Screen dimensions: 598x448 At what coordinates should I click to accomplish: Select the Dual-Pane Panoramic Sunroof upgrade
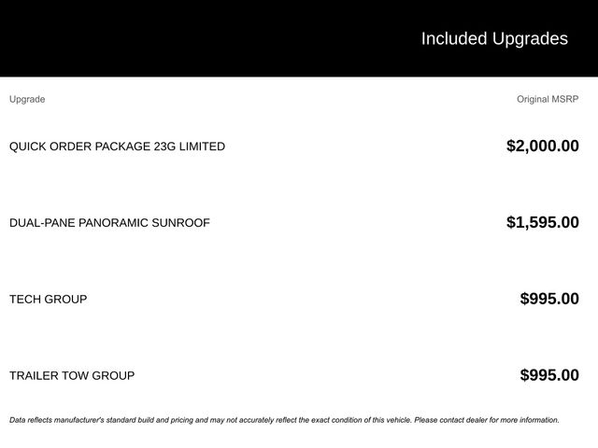point(109,223)
